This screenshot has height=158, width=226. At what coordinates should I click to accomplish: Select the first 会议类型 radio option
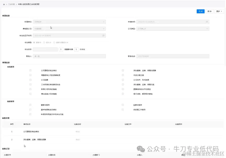[x=34, y=42]
